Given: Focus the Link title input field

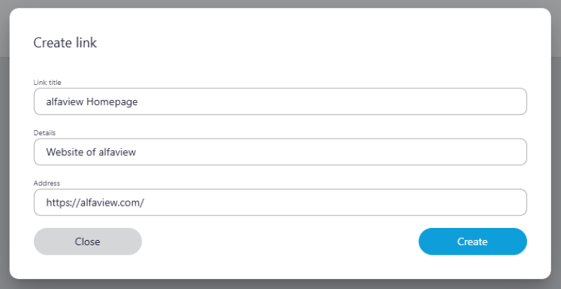Looking at the screenshot, I should 280,101.
